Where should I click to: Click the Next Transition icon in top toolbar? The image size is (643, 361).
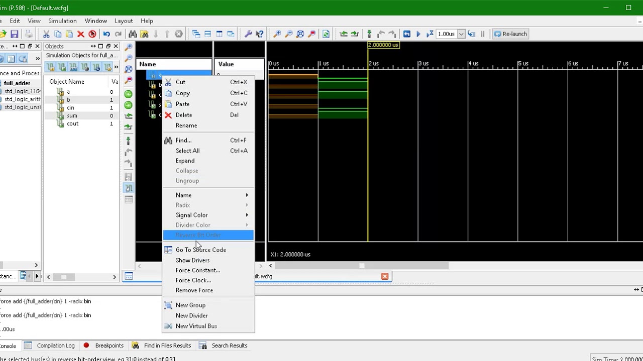click(355, 34)
